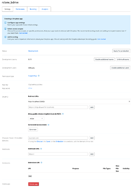Screen dimensions: 136x188
Task: Open the Branding tab
Action: pyautogui.click(x=33, y=9)
